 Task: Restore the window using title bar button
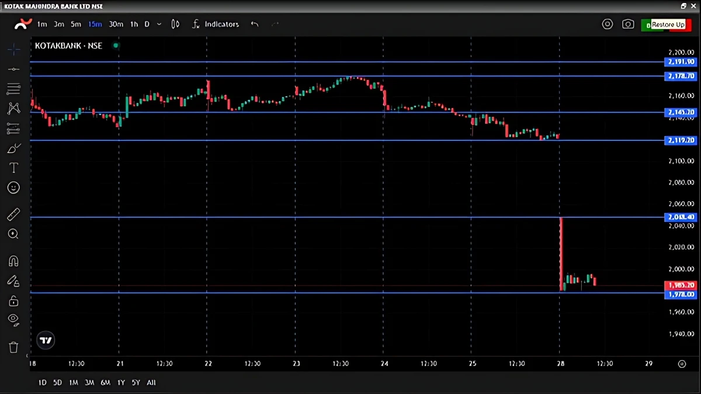point(684,6)
